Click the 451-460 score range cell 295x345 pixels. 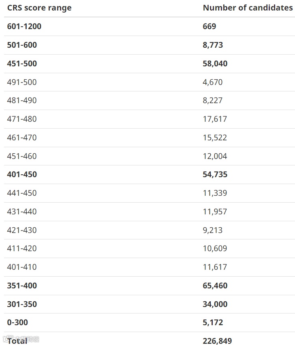click(22, 156)
